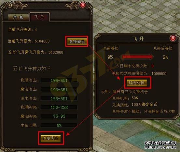
Task: Select the 飞升 tab
Action: 40,17
